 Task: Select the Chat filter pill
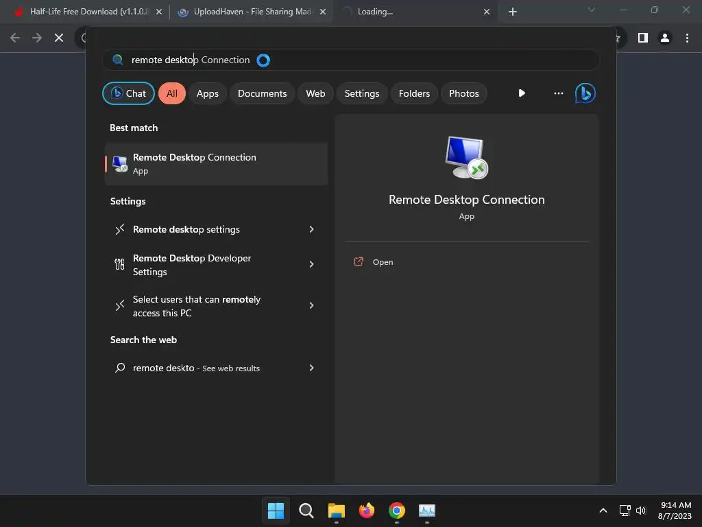(x=128, y=93)
